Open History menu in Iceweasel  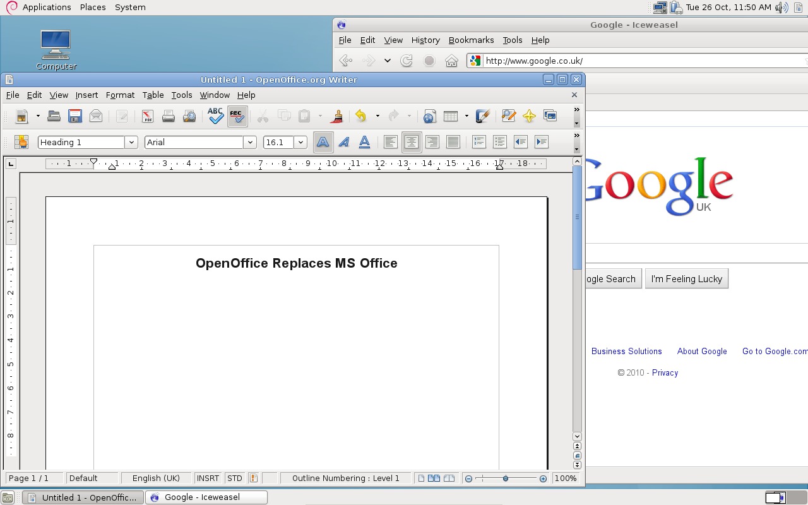[425, 40]
